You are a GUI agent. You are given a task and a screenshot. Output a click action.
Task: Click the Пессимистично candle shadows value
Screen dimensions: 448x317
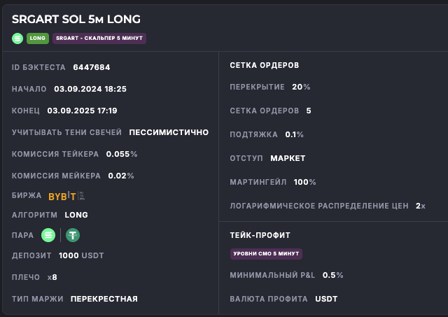pos(169,132)
